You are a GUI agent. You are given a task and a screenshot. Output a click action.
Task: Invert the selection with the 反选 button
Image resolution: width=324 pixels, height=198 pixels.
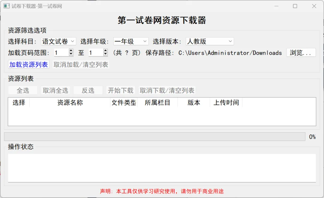(88, 90)
